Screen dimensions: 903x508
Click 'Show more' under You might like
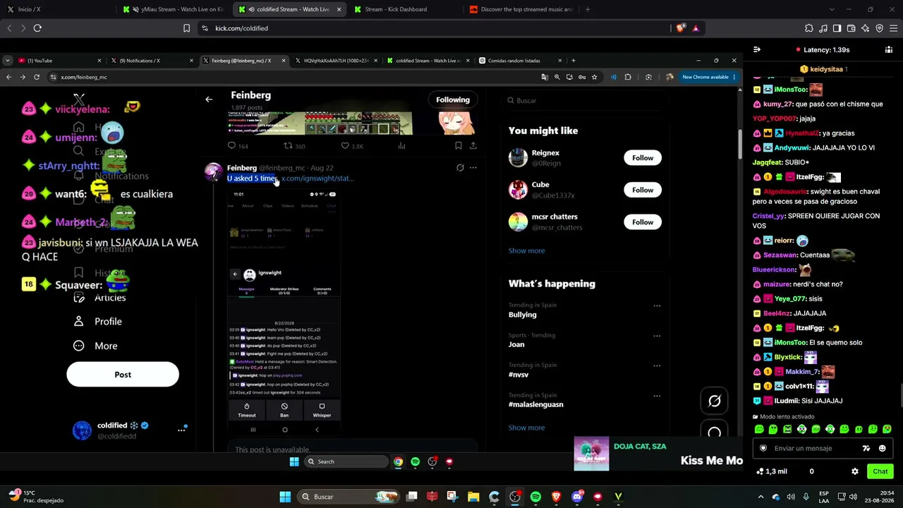[526, 250]
